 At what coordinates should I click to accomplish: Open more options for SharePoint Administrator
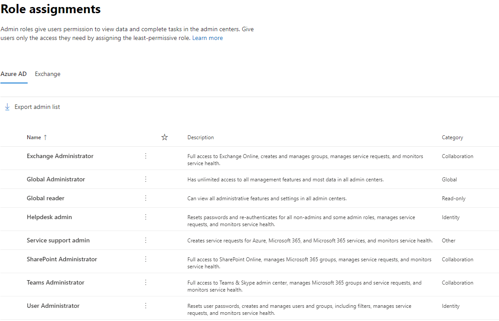(x=146, y=259)
